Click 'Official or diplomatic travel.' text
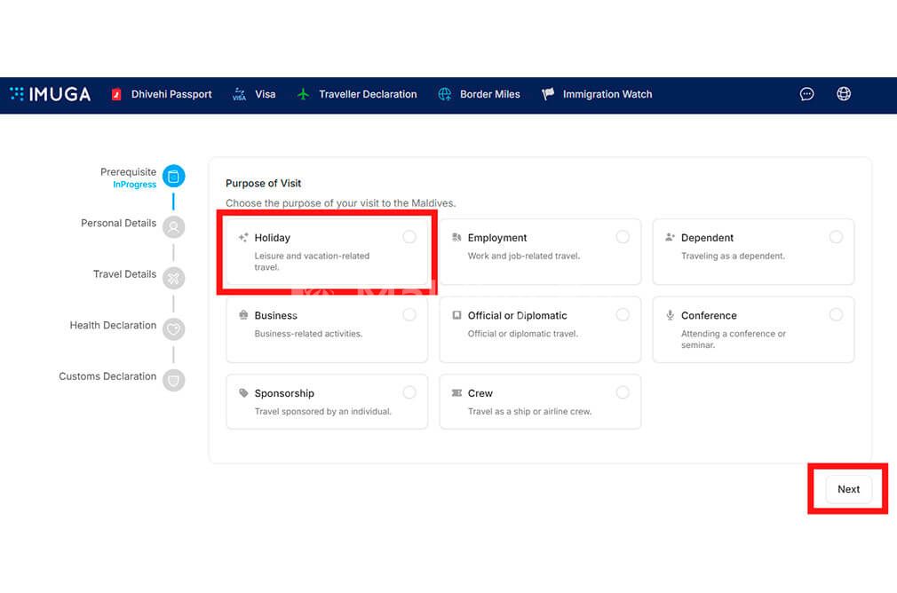897x593 pixels. (x=523, y=334)
